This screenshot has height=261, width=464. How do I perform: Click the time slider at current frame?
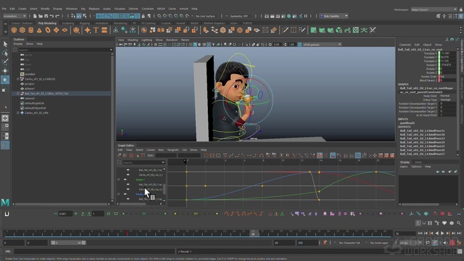(x=253, y=234)
